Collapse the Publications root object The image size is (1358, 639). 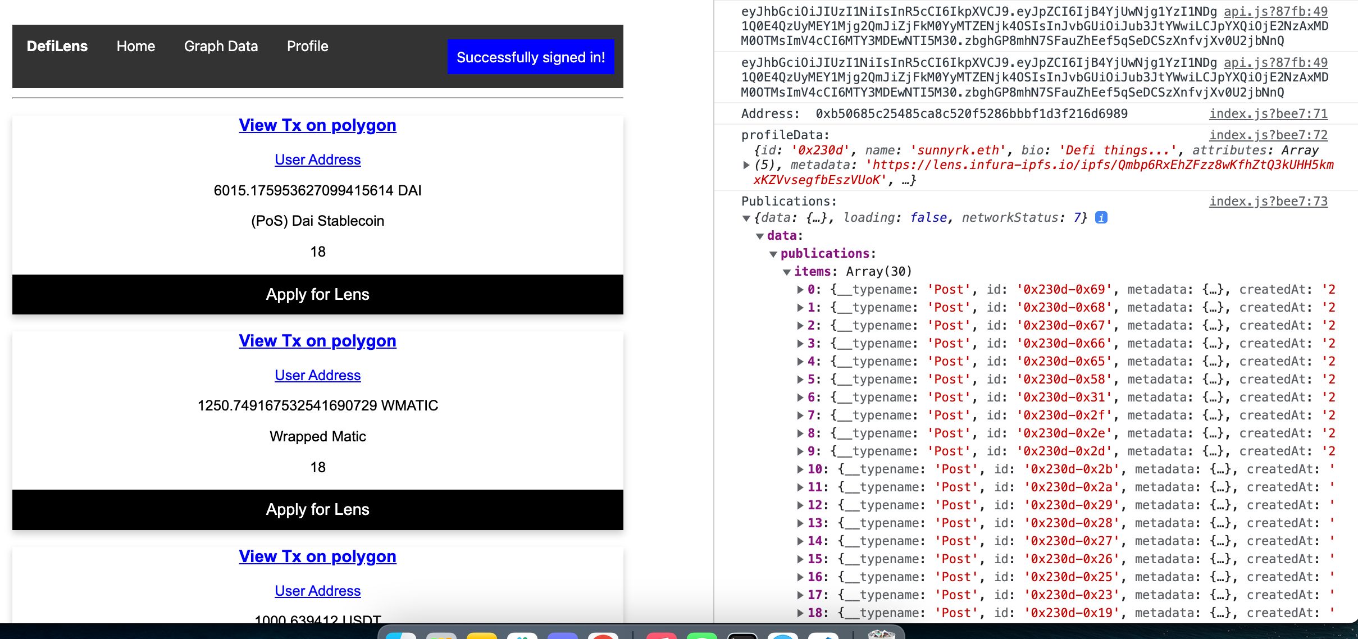(x=746, y=218)
